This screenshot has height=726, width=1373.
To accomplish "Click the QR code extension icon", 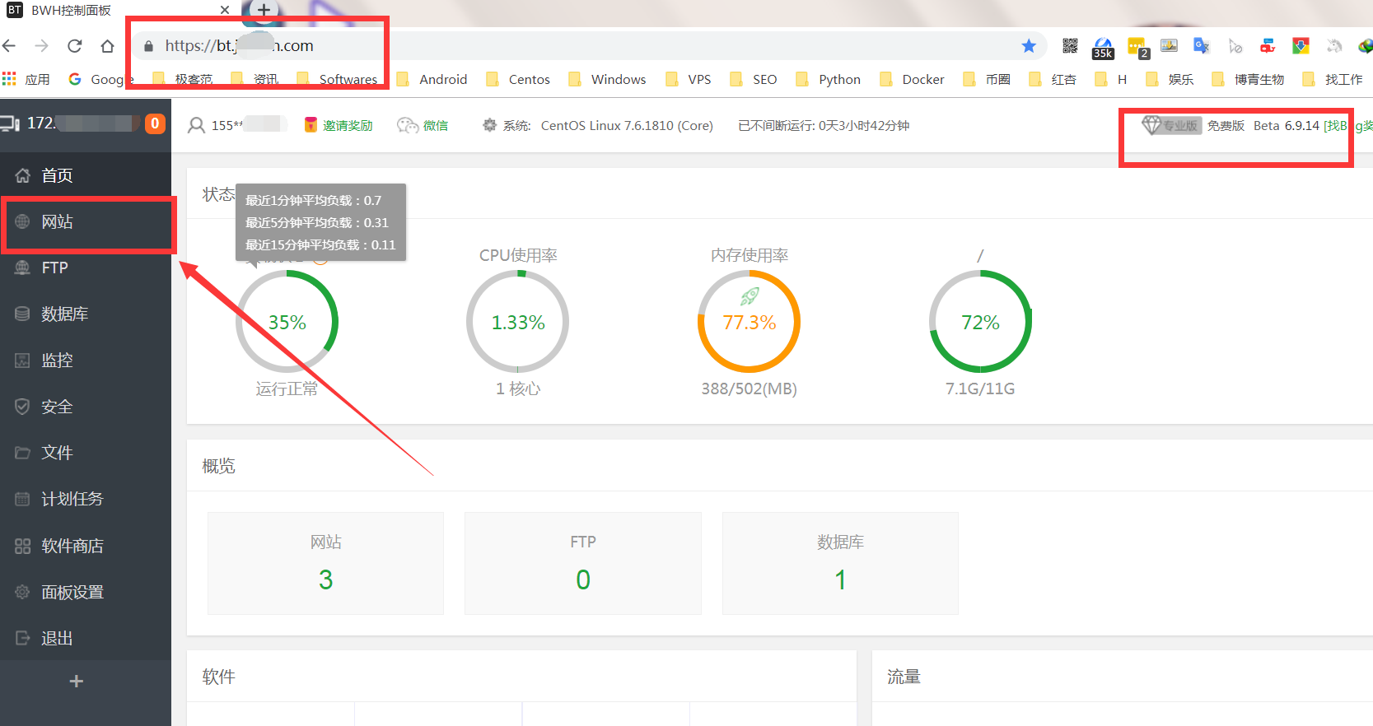I will point(1070,45).
